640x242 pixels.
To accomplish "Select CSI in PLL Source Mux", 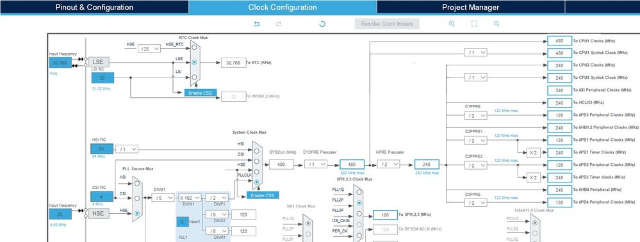I will pyautogui.click(x=137, y=198).
